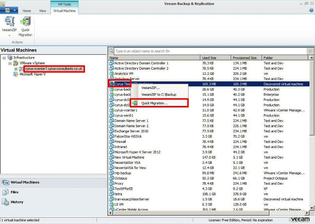Image resolution: width=315 pixels, height=224 pixels.
Task: Click the VM icon for cyrus-xen01
Action: tap(112, 115)
